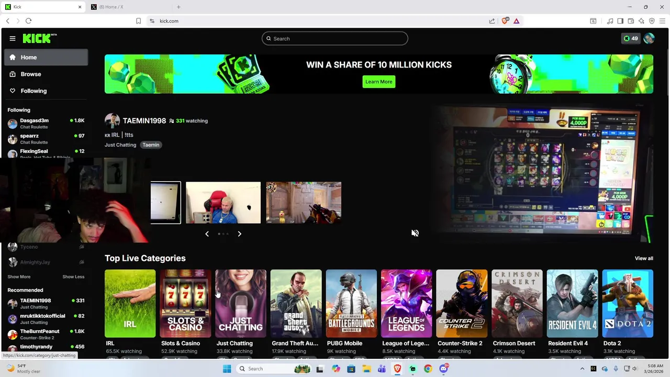Go back in browser history
The image size is (670, 377).
coord(7,21)
